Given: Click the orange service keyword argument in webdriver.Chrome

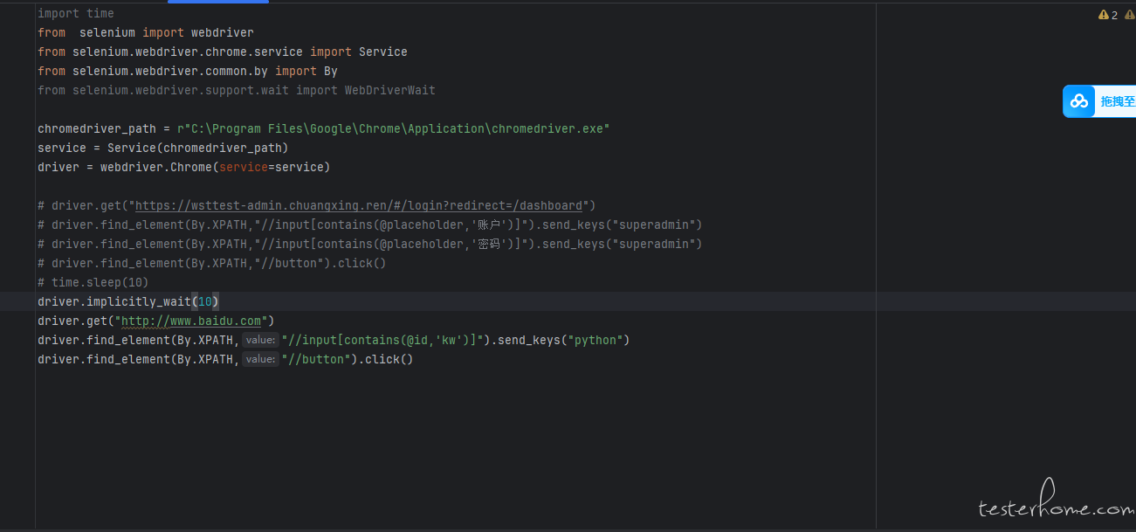Looking at the screenshot, I should [x=243, y=167].
